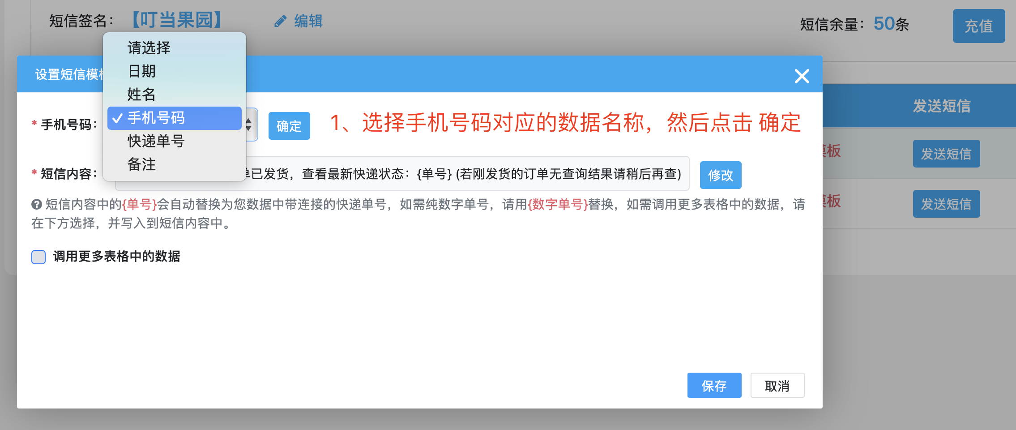This screenshot has height=430, width=1016.
Task: Click the phone number select stepper arrows
Action: (x=249, y=125)
